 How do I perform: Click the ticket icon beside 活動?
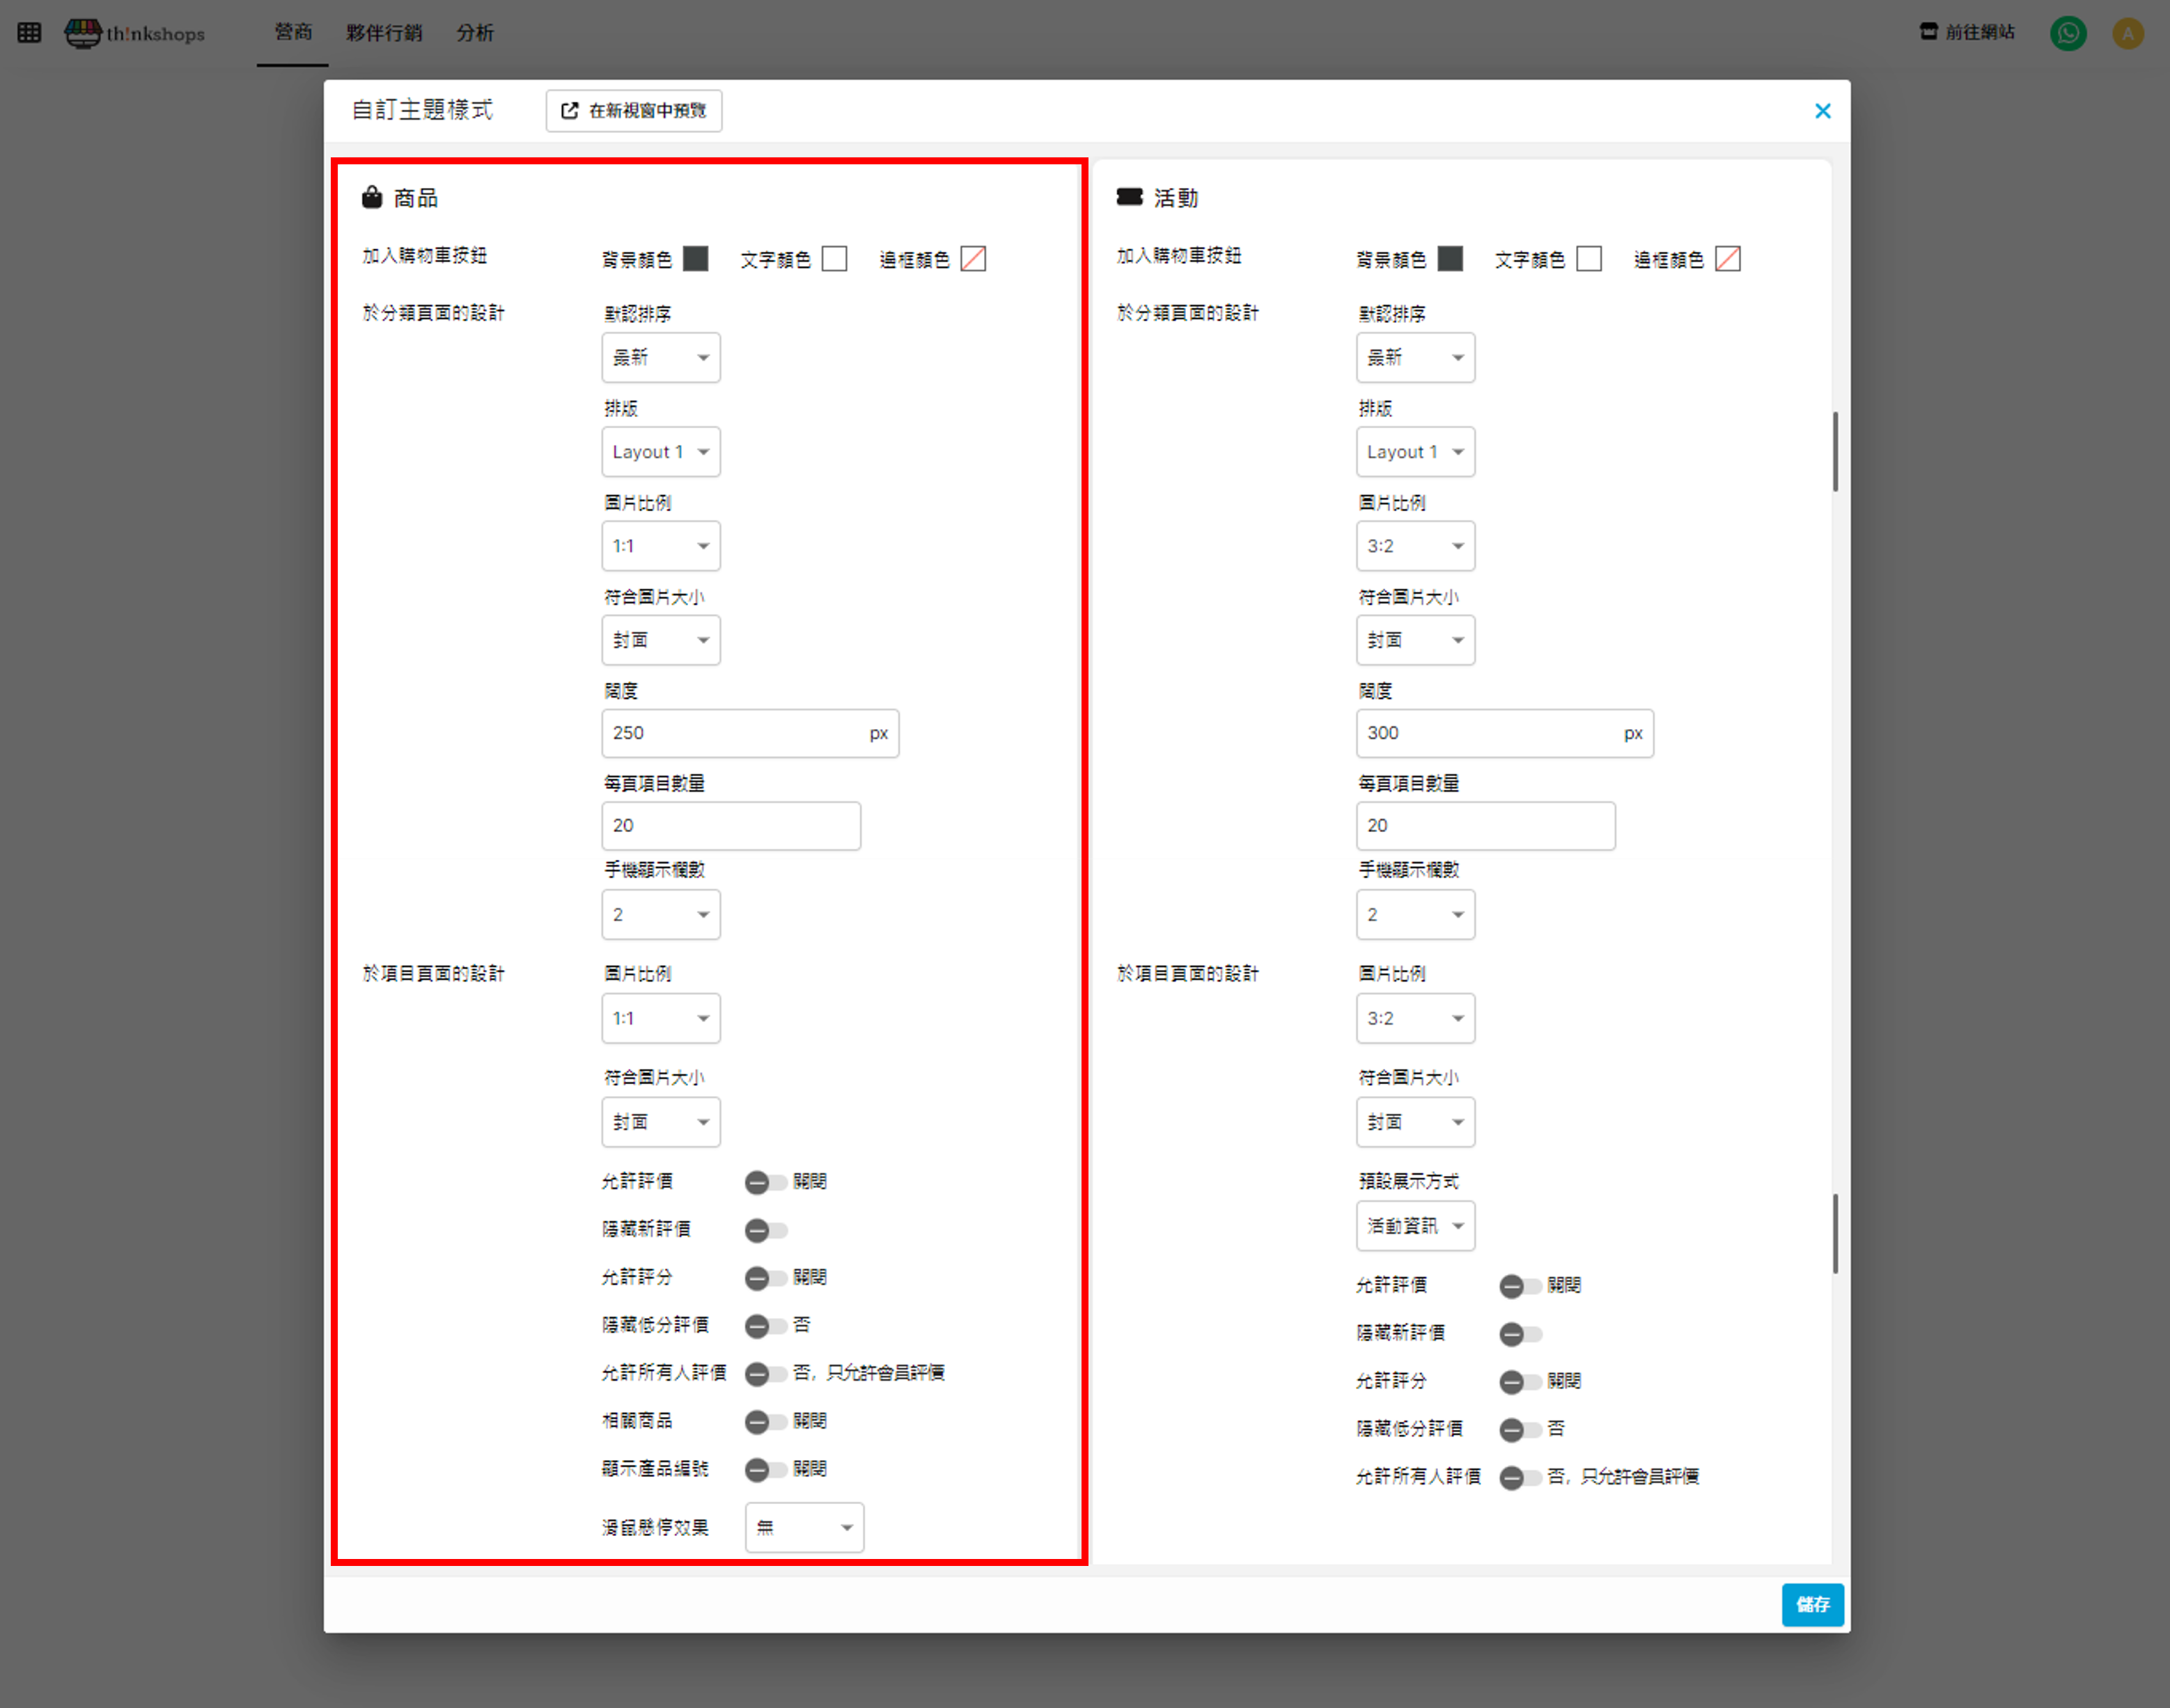coord(1129,197)
